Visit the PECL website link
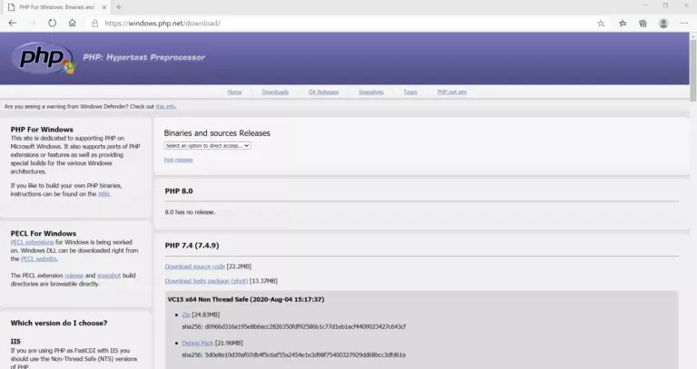The image size is (697, 369). pyautogui.click(x=39, y=259)
